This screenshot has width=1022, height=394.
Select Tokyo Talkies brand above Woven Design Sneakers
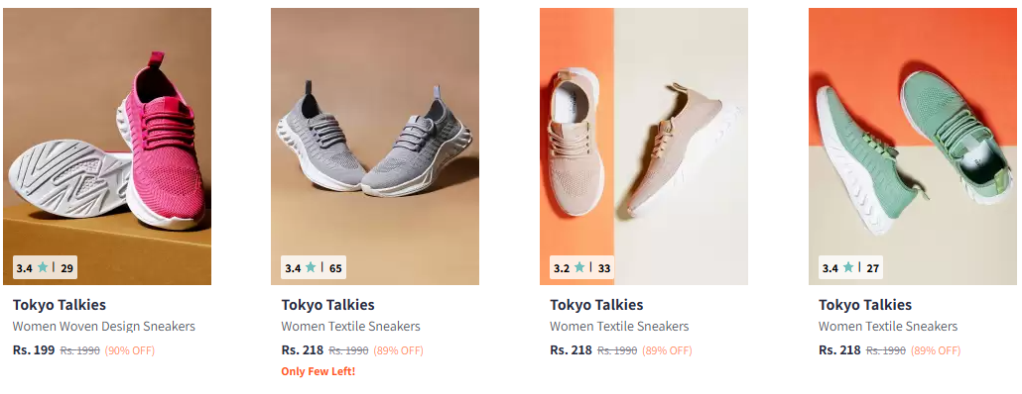click(60, 305)
